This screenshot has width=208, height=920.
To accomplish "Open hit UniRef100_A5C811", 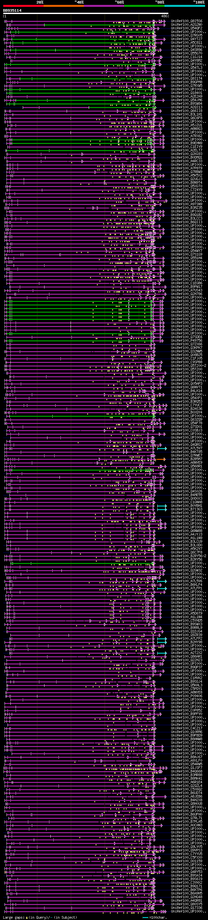I will click(186, 42).
